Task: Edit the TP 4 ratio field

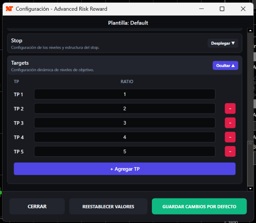Action: 125,137
